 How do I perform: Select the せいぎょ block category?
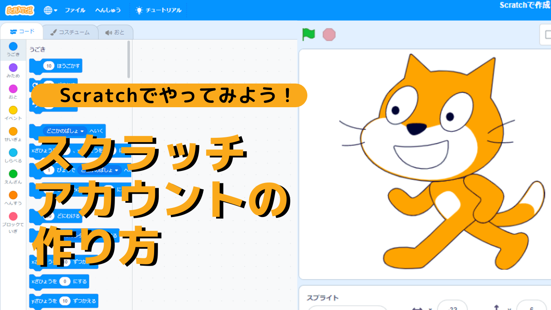(x=13, y=134)
